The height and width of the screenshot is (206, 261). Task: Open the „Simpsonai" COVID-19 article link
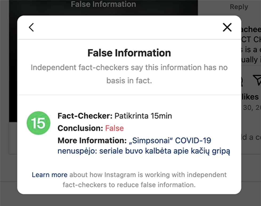pos(144,146)
